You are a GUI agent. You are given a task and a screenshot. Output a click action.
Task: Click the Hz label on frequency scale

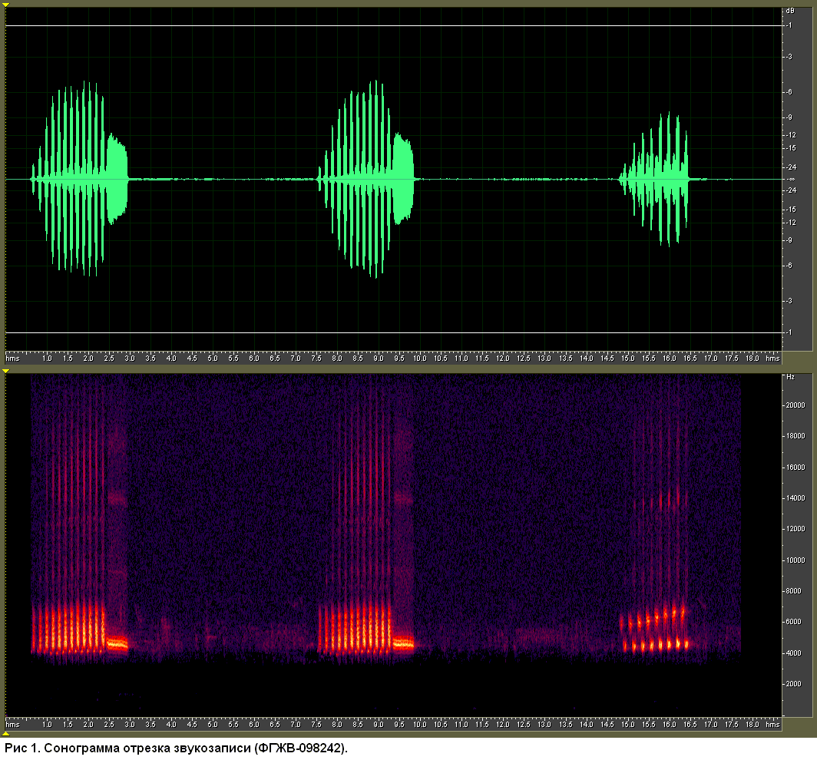(790, 377)
